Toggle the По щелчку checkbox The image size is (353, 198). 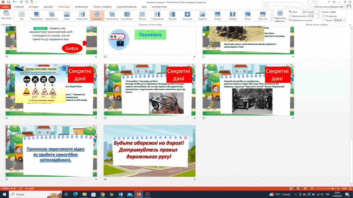[323, 16]
